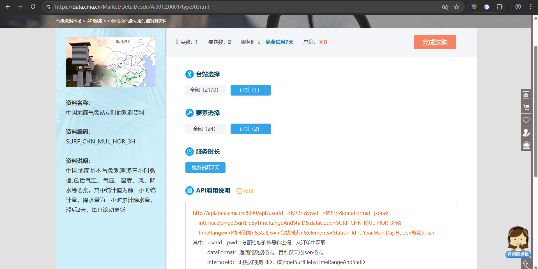Click the API URL example text
Viewport: 538px width, 269px height.
click(x=314, y=223)
